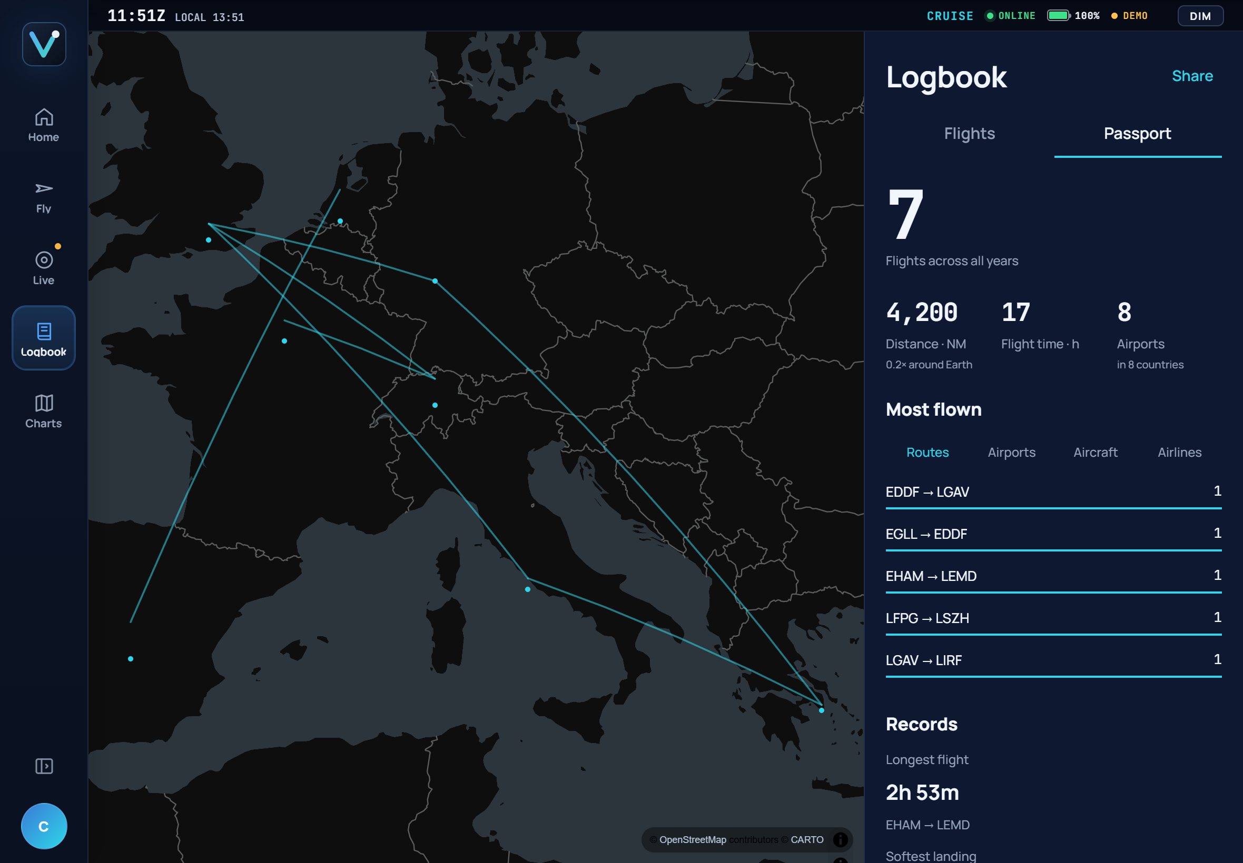Screen dimensions: 1243x863
Task: Click the CRUISE flight phase label
Action: [x=950, y=16]
